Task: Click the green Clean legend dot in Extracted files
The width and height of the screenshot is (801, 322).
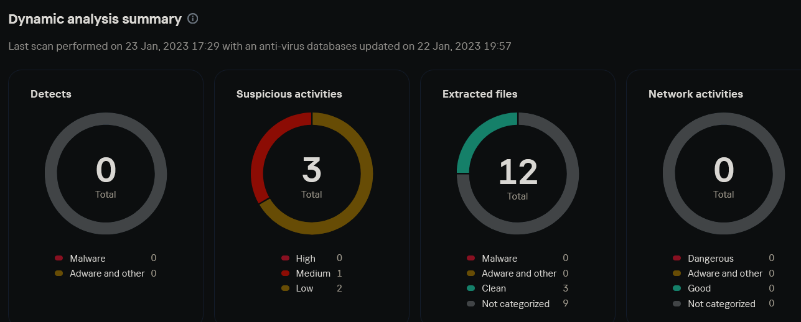Action: point(471,288)
